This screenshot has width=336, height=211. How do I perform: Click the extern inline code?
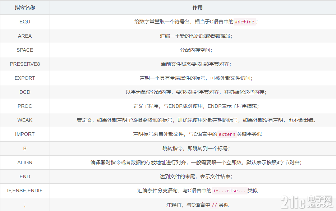tap(227, 134)
